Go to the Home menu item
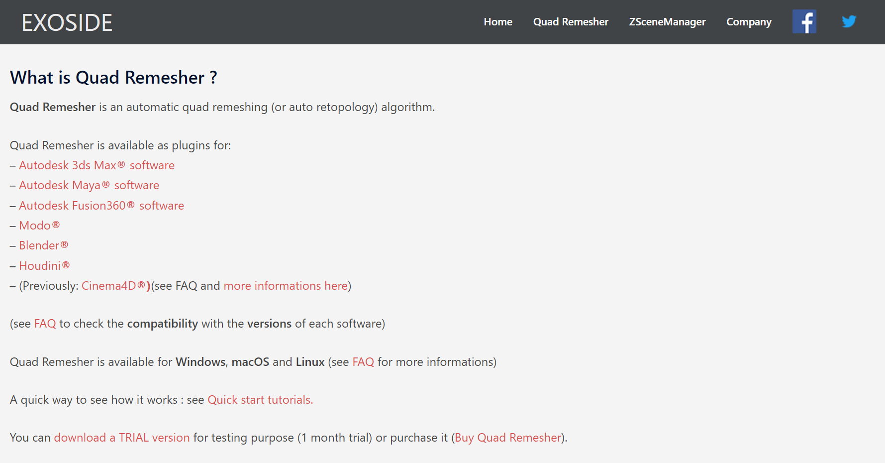Screen dimensions: 885x463 [x=498, y=22]
